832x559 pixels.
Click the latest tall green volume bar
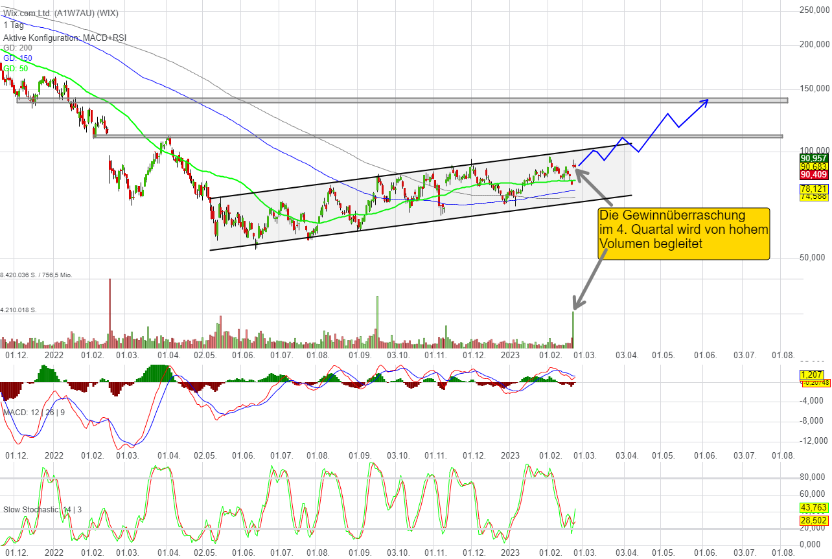point(573,330)
